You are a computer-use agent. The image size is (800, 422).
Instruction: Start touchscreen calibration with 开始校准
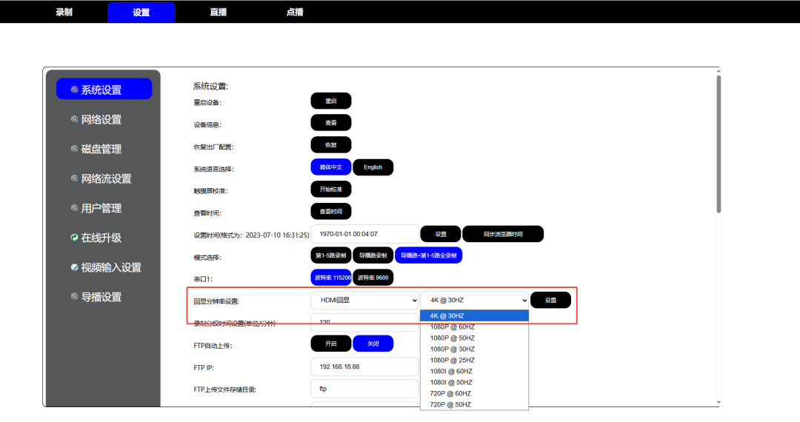pyautogui.click(x=331, y=189)
